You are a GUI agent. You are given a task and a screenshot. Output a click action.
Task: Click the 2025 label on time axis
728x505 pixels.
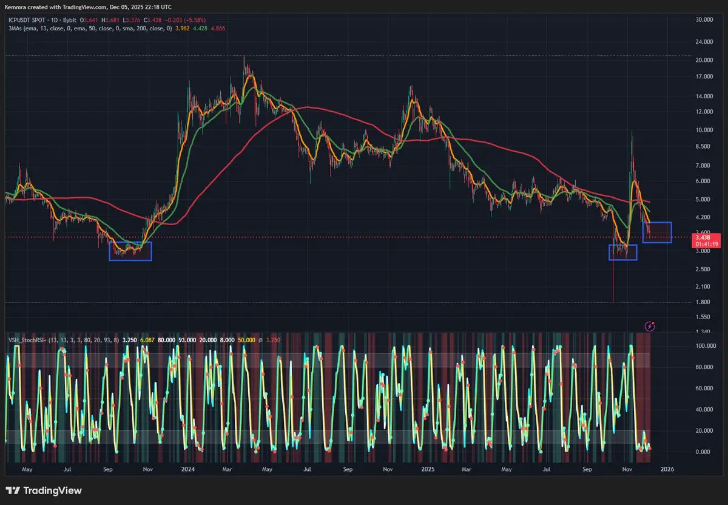click(x=428, y=469)
